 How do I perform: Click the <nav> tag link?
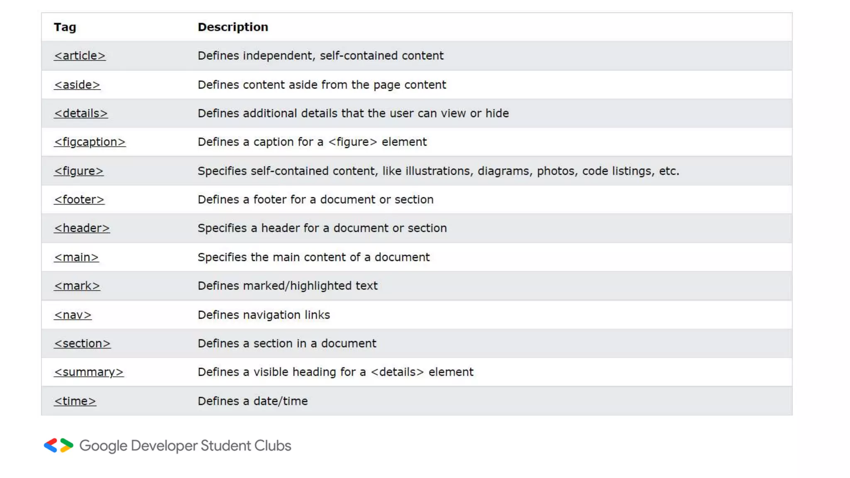point(73,315)
